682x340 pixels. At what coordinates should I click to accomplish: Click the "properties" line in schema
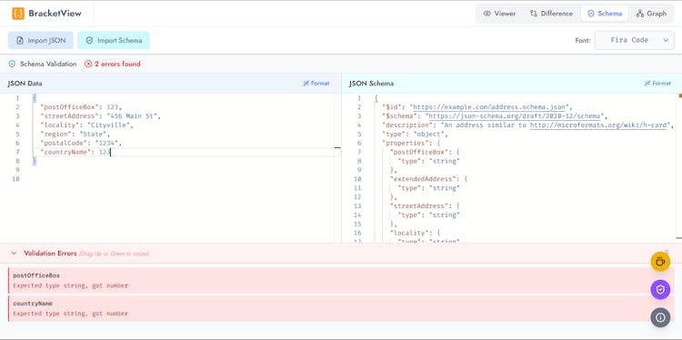411,143
